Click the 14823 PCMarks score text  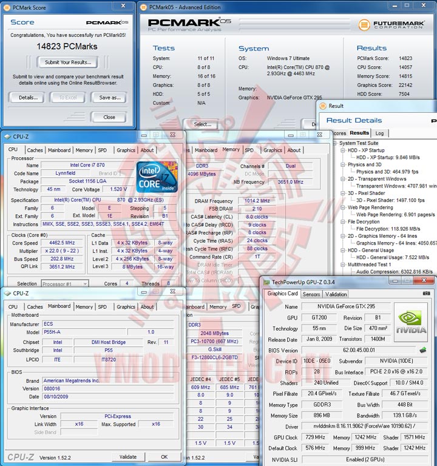[67, 46]
